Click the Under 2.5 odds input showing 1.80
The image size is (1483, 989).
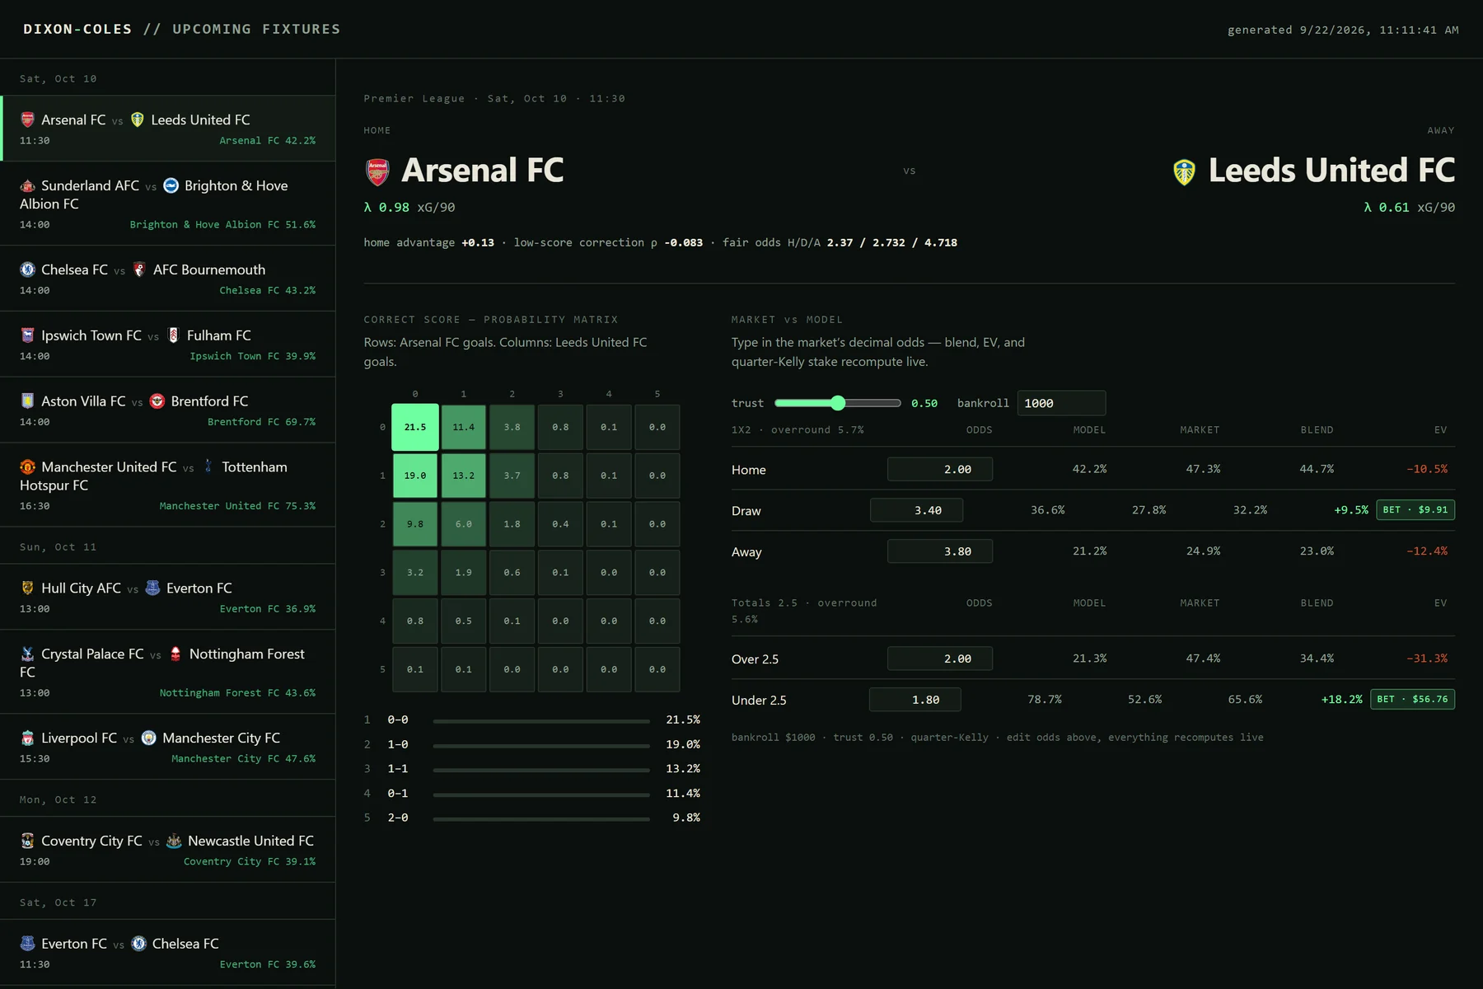coord(915,700)
